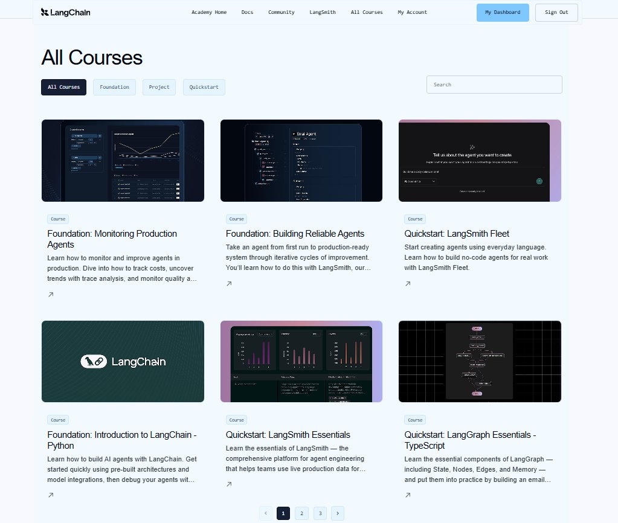Image resolution: width=618 pixels, height=523 pixels.
Task: Click description starting 'Learn how to build AI agents'
Action: (122, 469)
